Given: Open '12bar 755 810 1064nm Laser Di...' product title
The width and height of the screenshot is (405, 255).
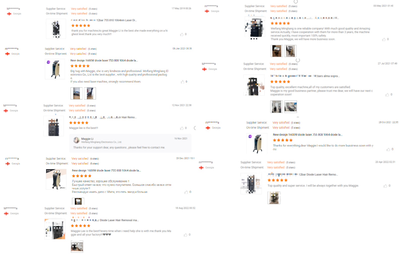Looking at the screenshot, I should (x=117, y=20).
